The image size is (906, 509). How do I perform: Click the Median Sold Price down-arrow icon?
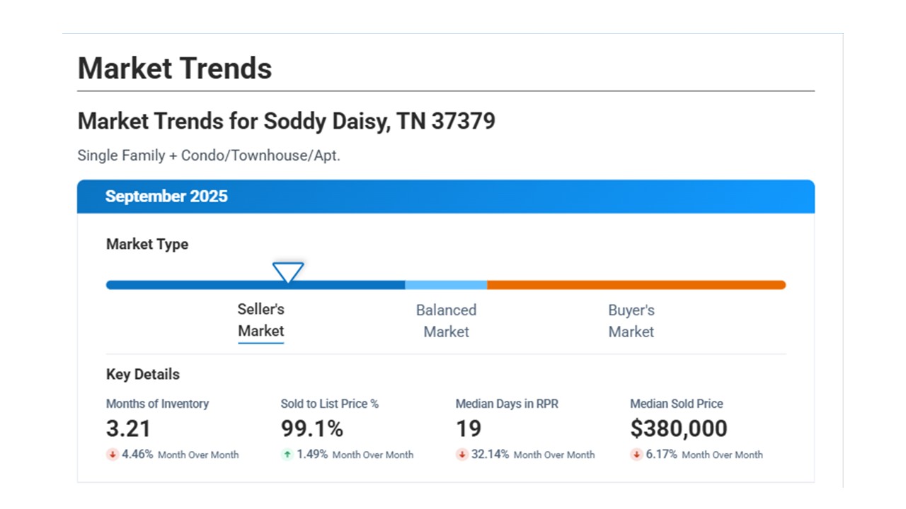tap(636, 455)
